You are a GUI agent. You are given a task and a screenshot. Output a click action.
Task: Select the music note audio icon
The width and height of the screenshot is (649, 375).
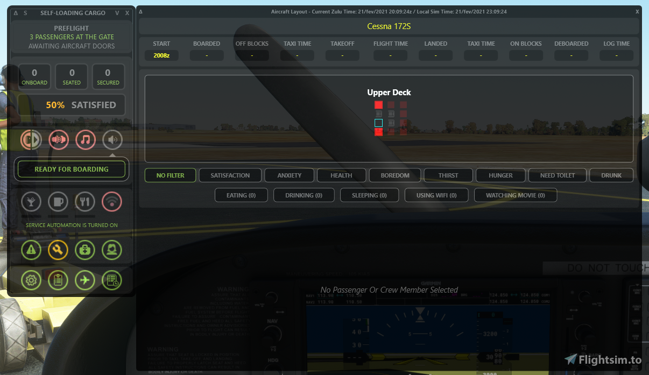(x=86, y=140)
